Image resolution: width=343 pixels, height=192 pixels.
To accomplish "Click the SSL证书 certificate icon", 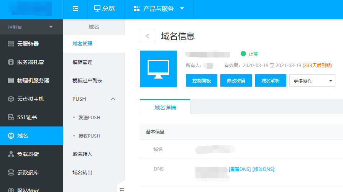I will pyautogui.click(x=11, y=117).
